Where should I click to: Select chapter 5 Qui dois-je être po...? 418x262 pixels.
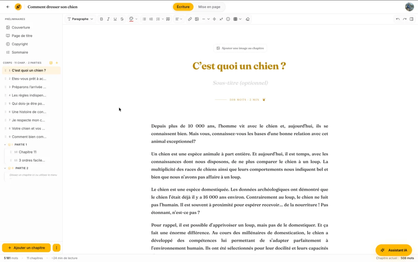pyautogui.click(x=31, y=104)
